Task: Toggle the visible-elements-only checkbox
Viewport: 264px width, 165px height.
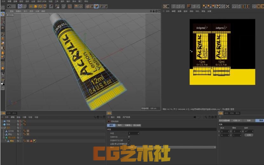Action: tap(129, 140)
